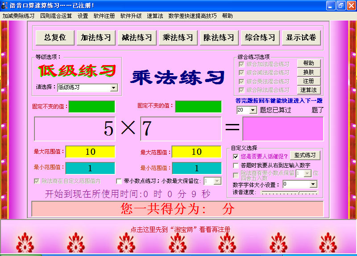The height and width of the screenshot is (256, 357).
Task: Click the 低级练习 red banner text
Action: 77,71
